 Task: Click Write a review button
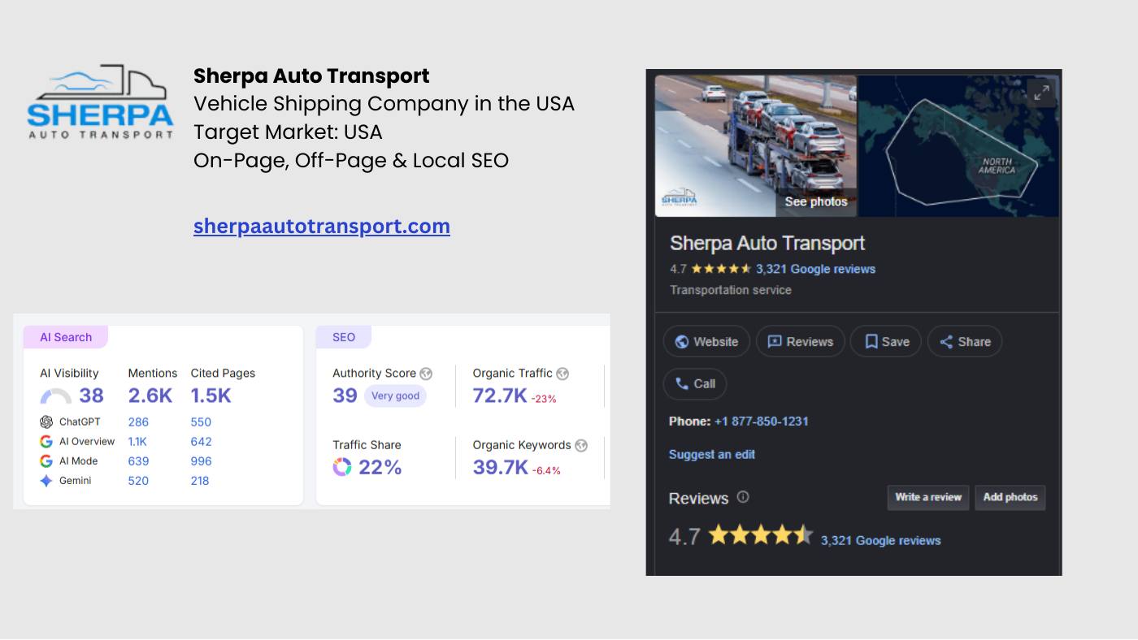click(928, 497)
